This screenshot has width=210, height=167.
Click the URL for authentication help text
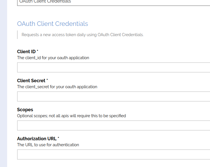(48, 145)
